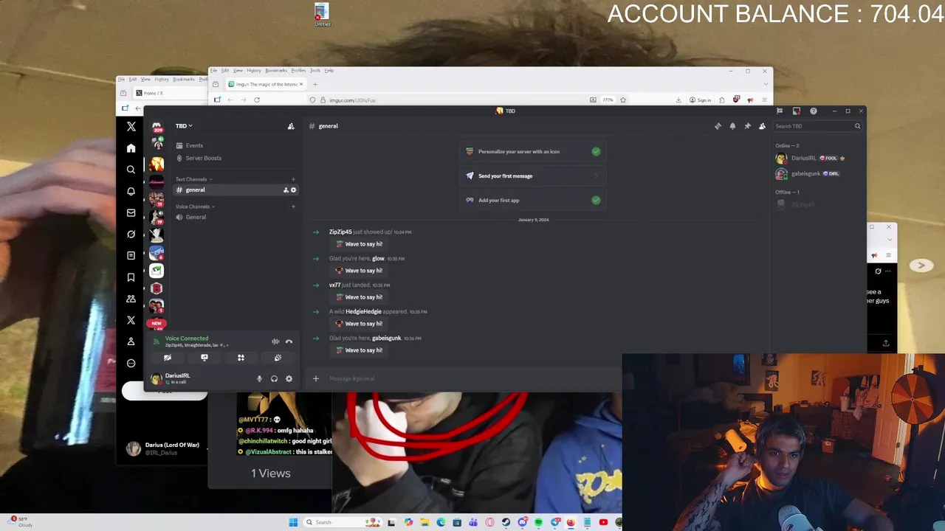Open Messages envelope in X sidebar

[131, 212]
